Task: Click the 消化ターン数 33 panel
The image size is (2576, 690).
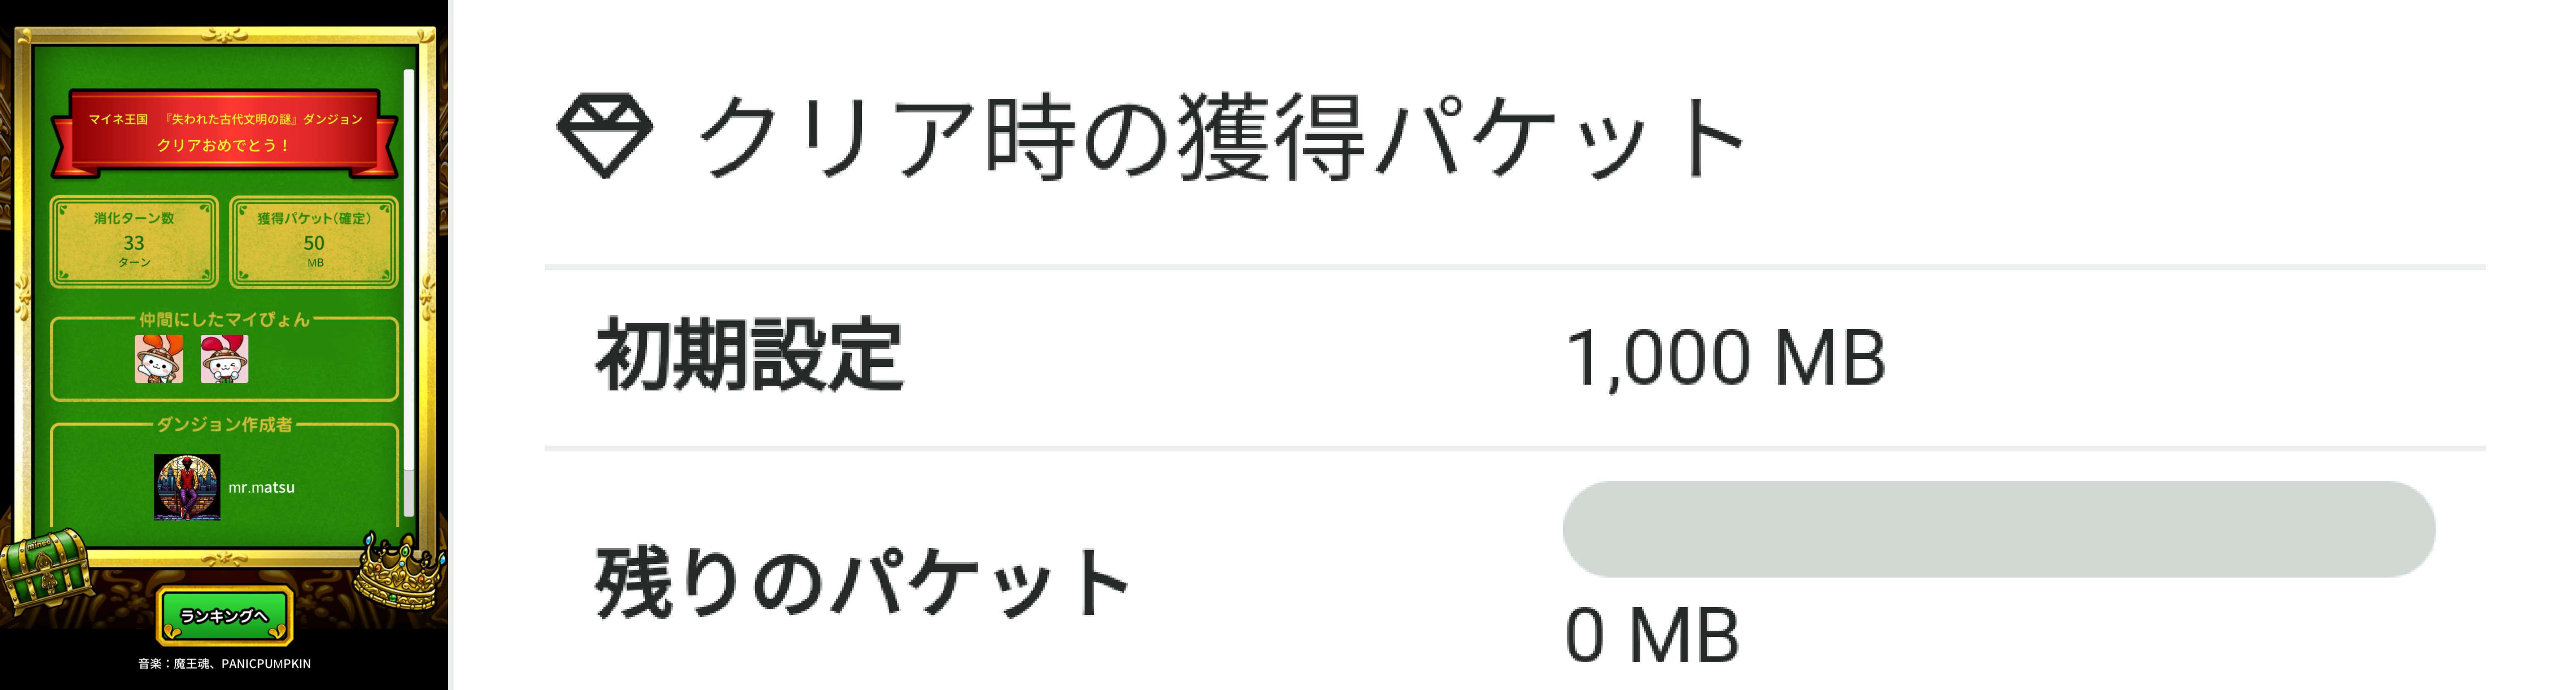Action: coord(134,241)
